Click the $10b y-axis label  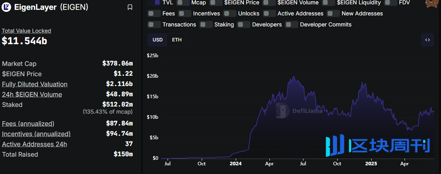click(x=153, y=117)
